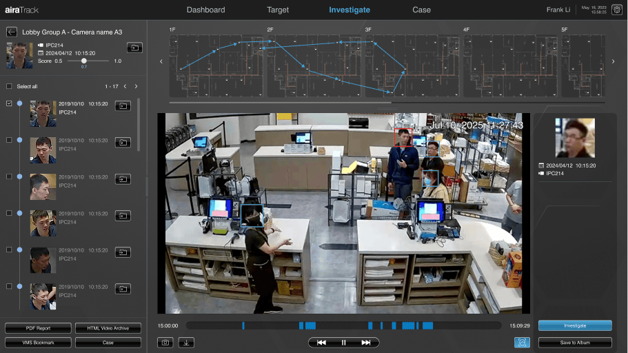
Task: Tick the checkbox of the second face result
Action: pos(9,140)
